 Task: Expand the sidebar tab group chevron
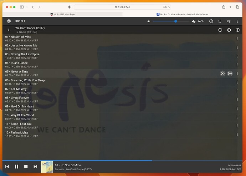click(27, 7)
